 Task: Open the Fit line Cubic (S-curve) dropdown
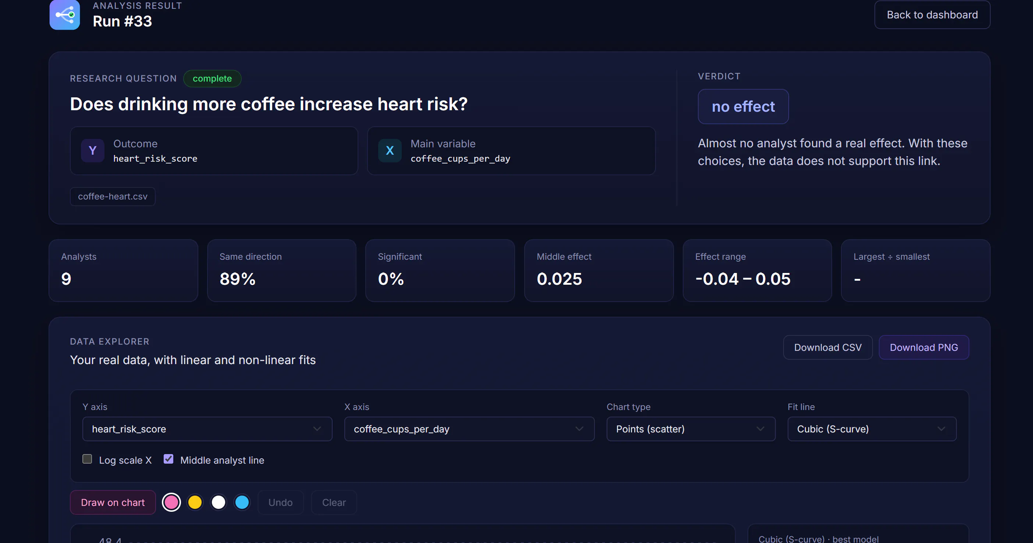pos(872,429)
